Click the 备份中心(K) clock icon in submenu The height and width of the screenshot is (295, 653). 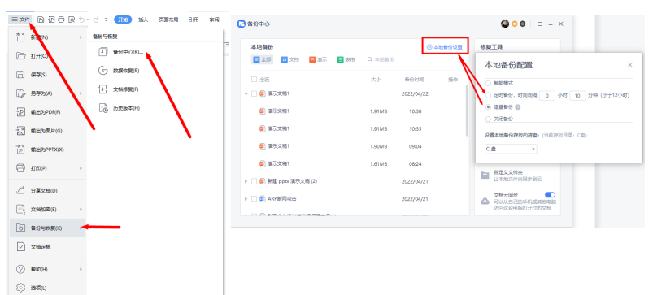click(x=102, y=51)
